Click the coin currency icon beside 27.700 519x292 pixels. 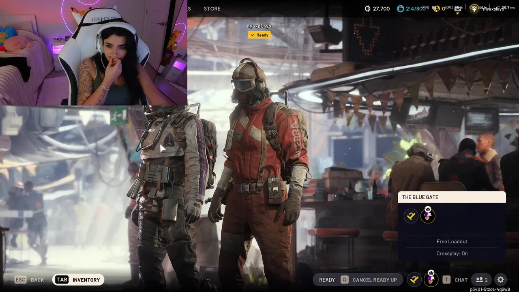[368, 9]
